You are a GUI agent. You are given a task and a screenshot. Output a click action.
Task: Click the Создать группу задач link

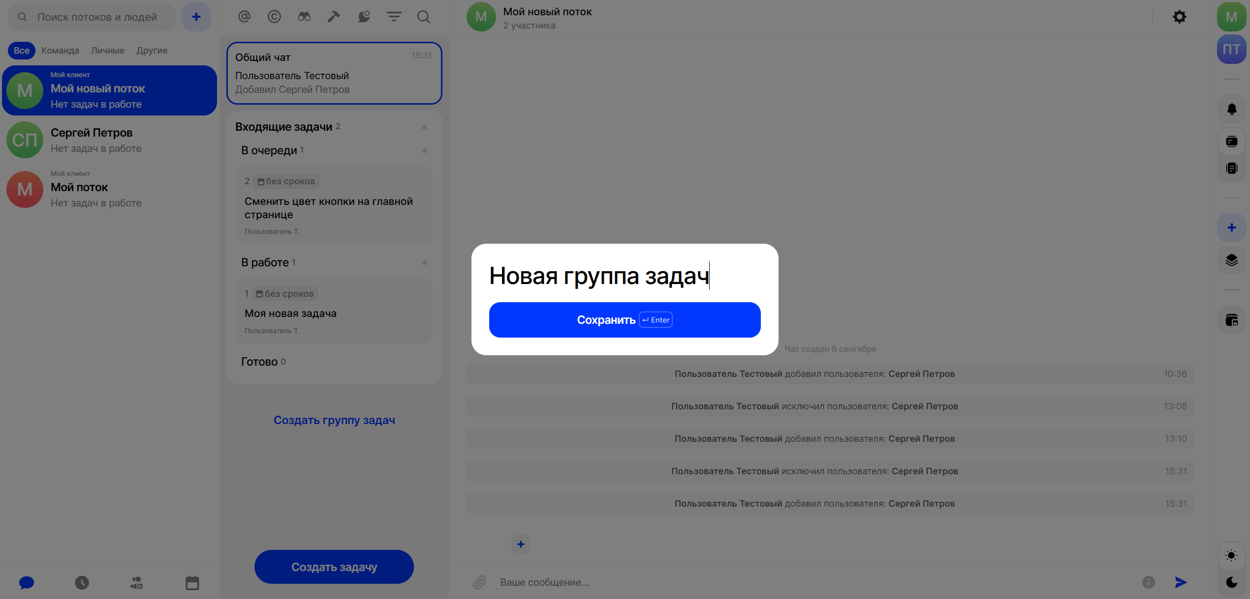[x=334, y=420]
